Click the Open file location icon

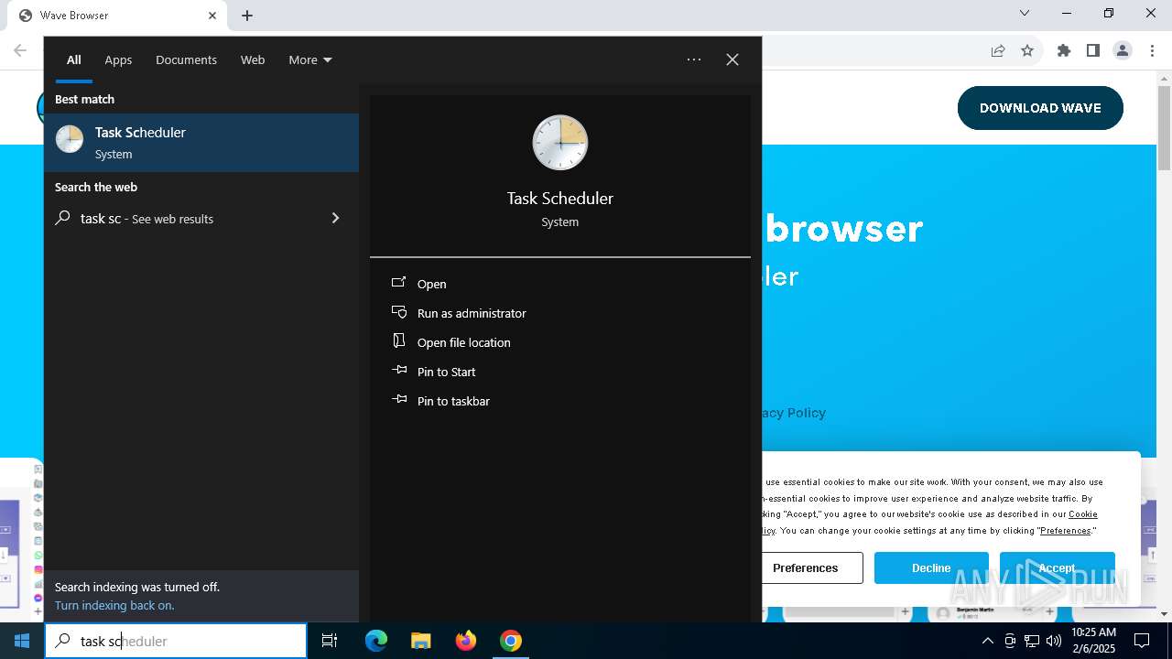399,341
